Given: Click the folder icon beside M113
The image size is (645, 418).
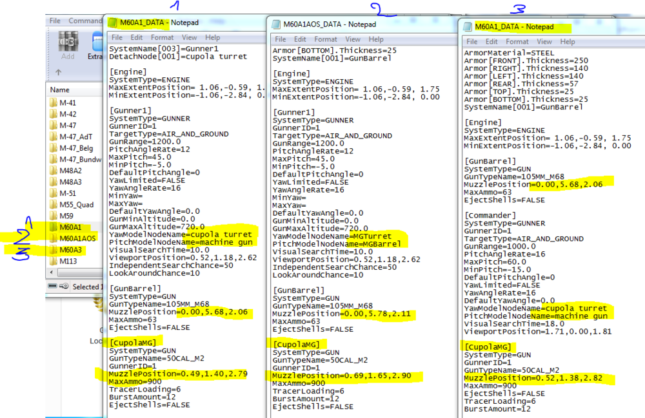Looking at the screenshot, I should coord(54,261).
